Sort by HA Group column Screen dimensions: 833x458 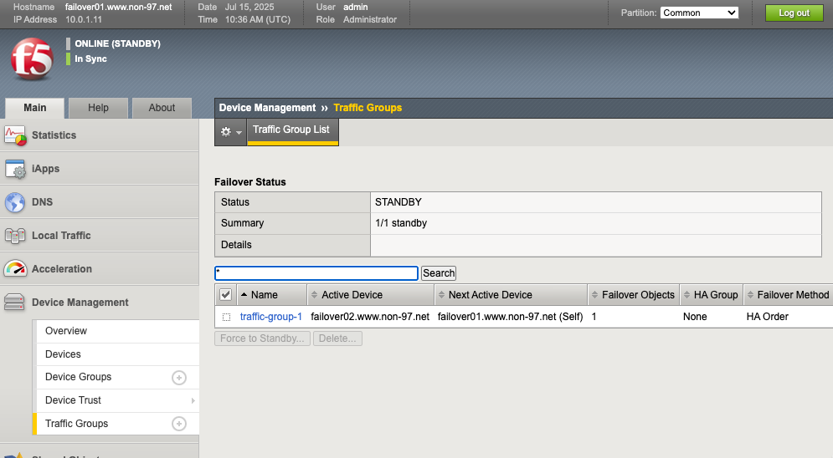711,295
